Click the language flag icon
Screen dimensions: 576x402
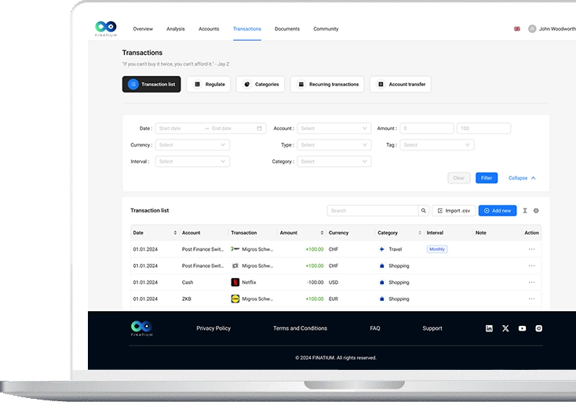(517, 29)
